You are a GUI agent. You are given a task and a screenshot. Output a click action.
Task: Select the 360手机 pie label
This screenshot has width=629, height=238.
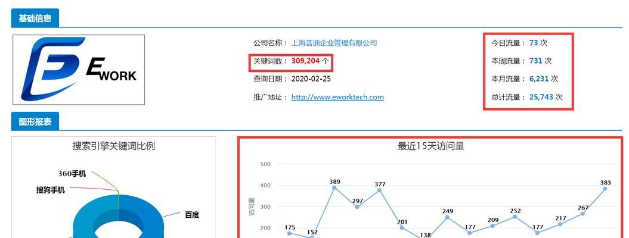72,174
